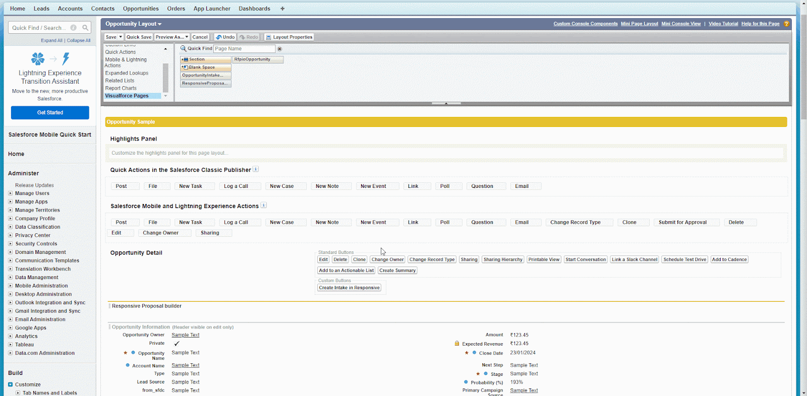Open the Orders tab
This screenshot has width=807, height=396.
point(176,9)
